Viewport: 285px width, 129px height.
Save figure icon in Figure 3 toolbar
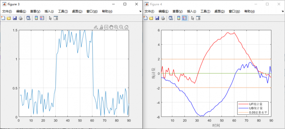[x=15, y=18]
